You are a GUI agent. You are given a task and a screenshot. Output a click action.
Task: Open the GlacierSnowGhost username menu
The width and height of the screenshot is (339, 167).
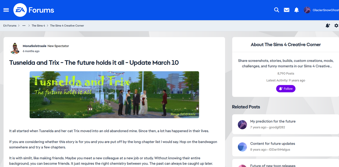point(326,10)
